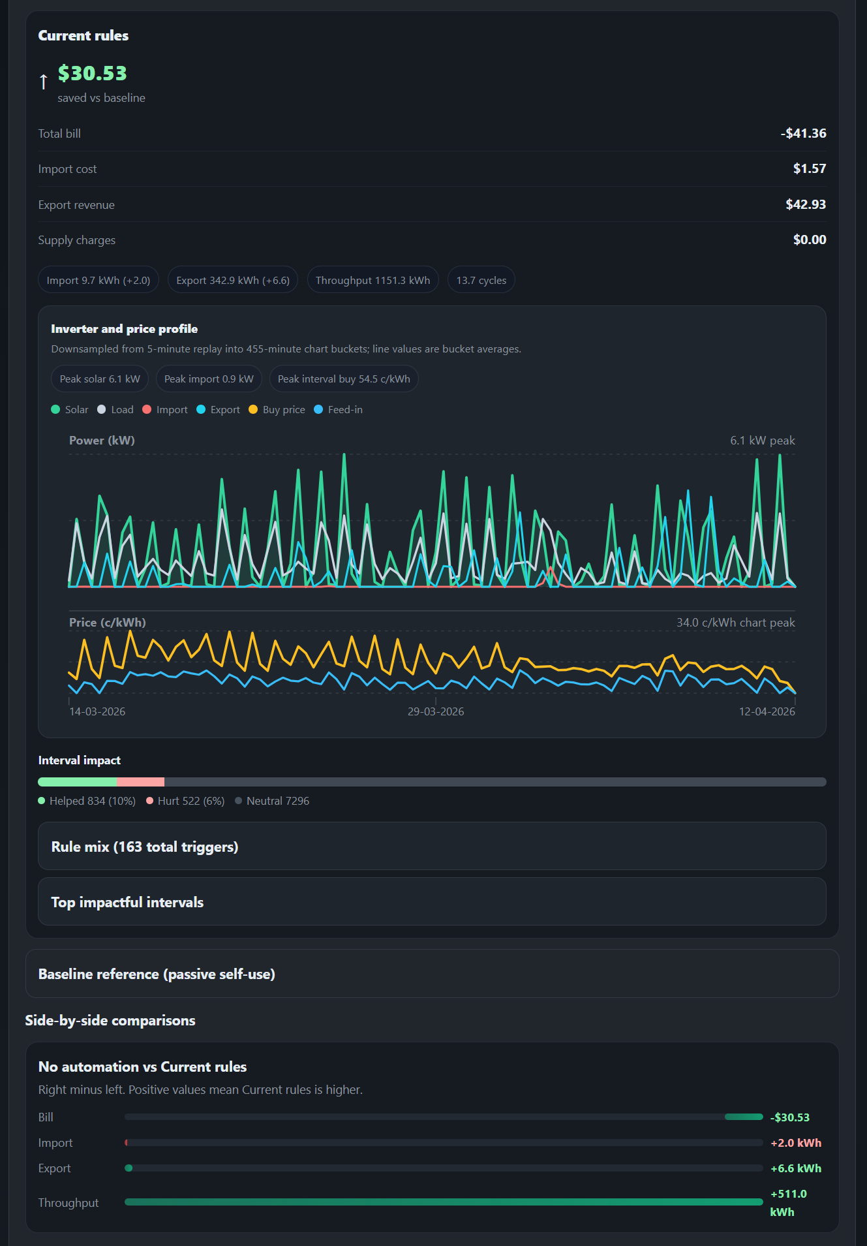867x1246 pixels.
Task: Click the Import comparison bar
Action: 444,1142
